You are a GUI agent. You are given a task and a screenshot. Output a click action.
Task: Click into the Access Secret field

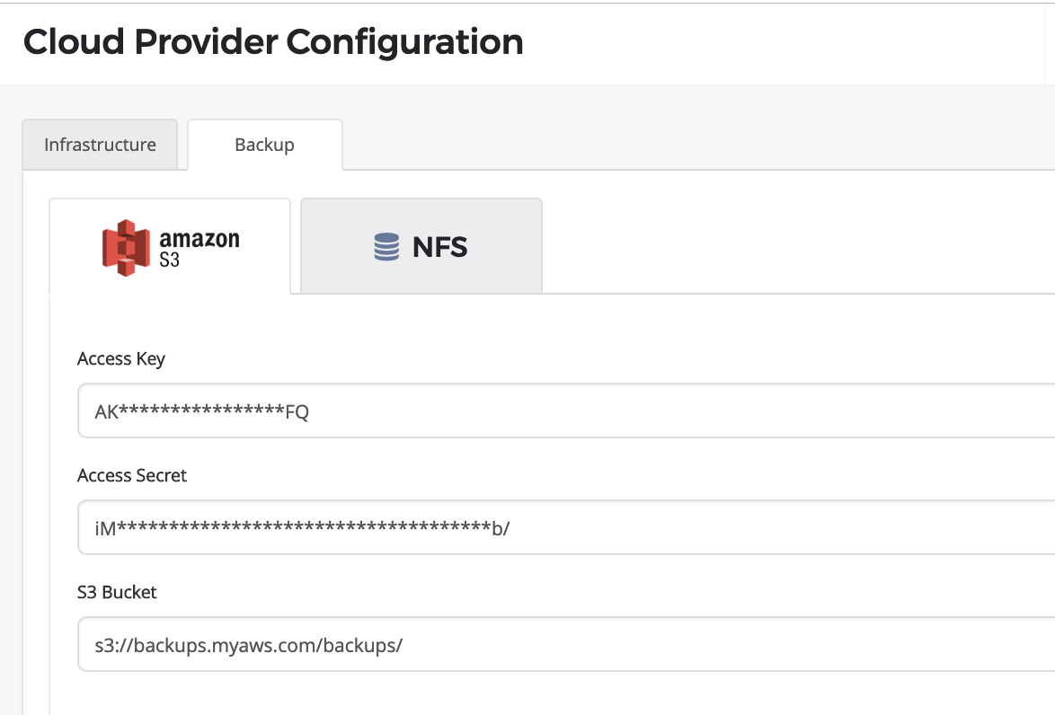pos(566,527)
